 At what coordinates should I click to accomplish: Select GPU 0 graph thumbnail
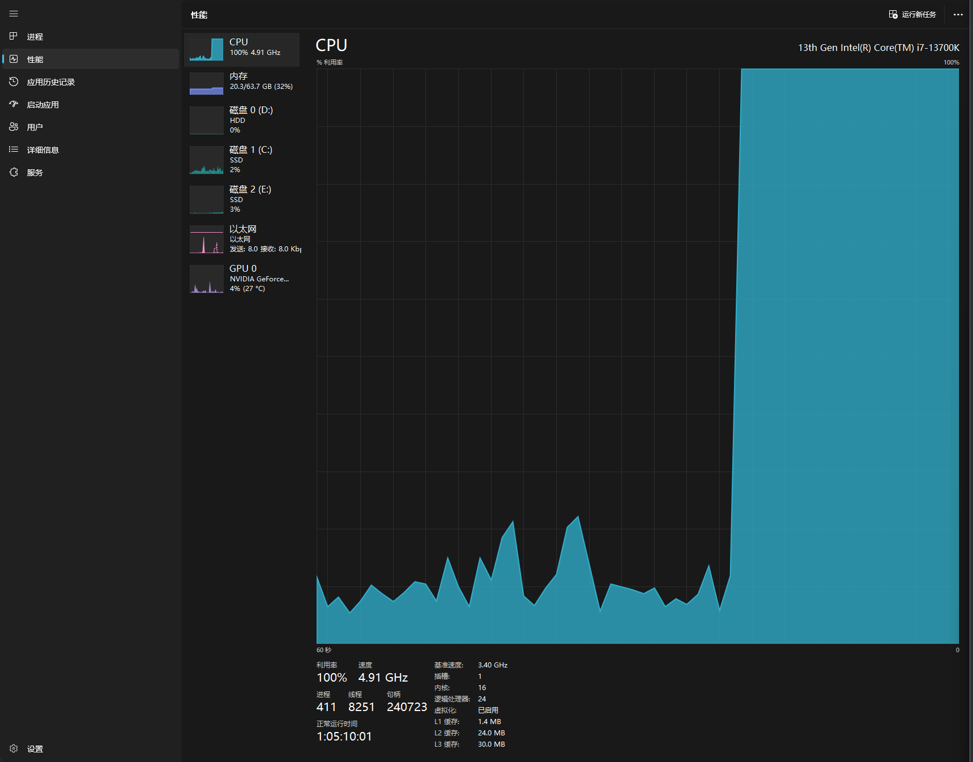[x=206, y=279]
